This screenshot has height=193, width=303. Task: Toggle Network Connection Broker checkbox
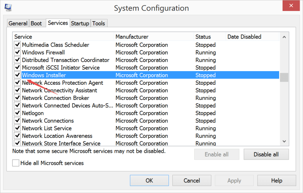pos(17,98)
